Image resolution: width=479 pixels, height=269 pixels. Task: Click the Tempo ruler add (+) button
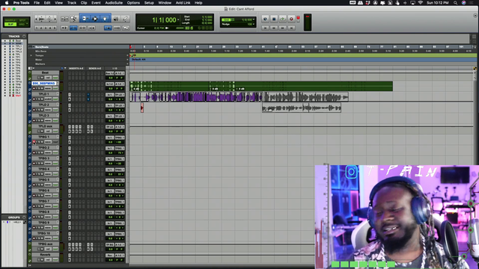[x=127, y=55]
